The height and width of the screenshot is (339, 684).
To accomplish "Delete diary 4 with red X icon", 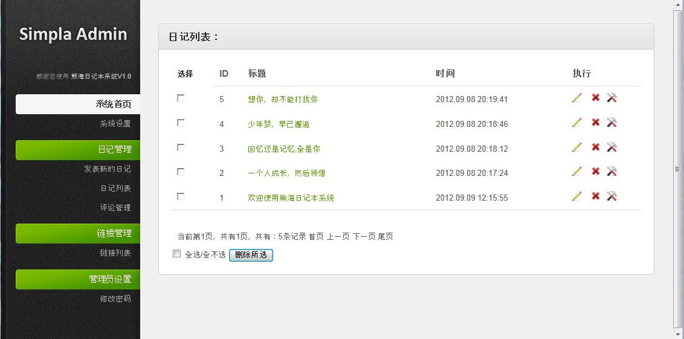I will 595,123.
